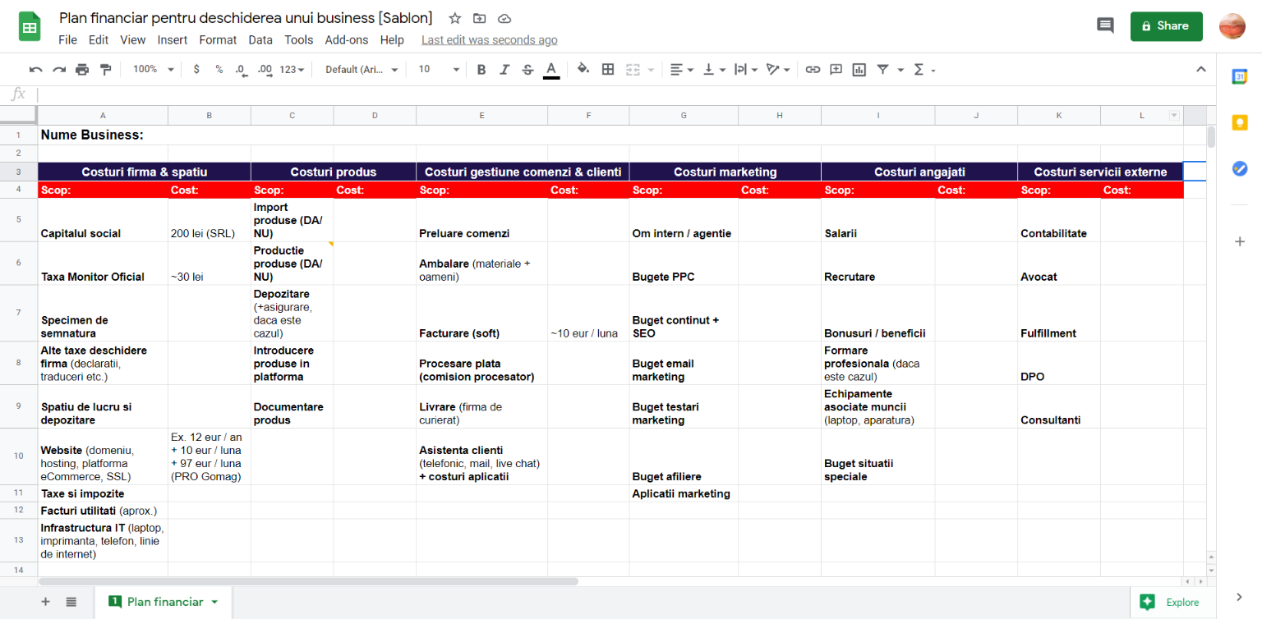This screenshot has width=1262, height=619.
Task: Open the zoom level dropdown
Action: 154,70
